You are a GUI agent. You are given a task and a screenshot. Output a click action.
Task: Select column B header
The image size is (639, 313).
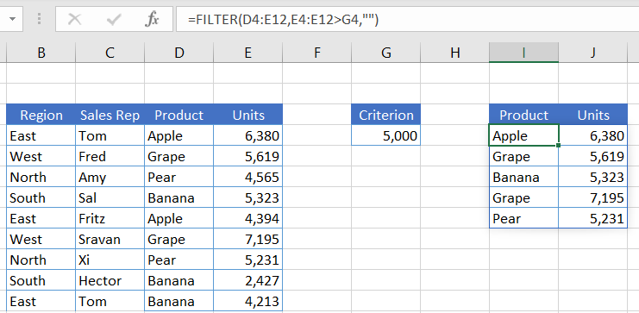[x=41, y=53]
